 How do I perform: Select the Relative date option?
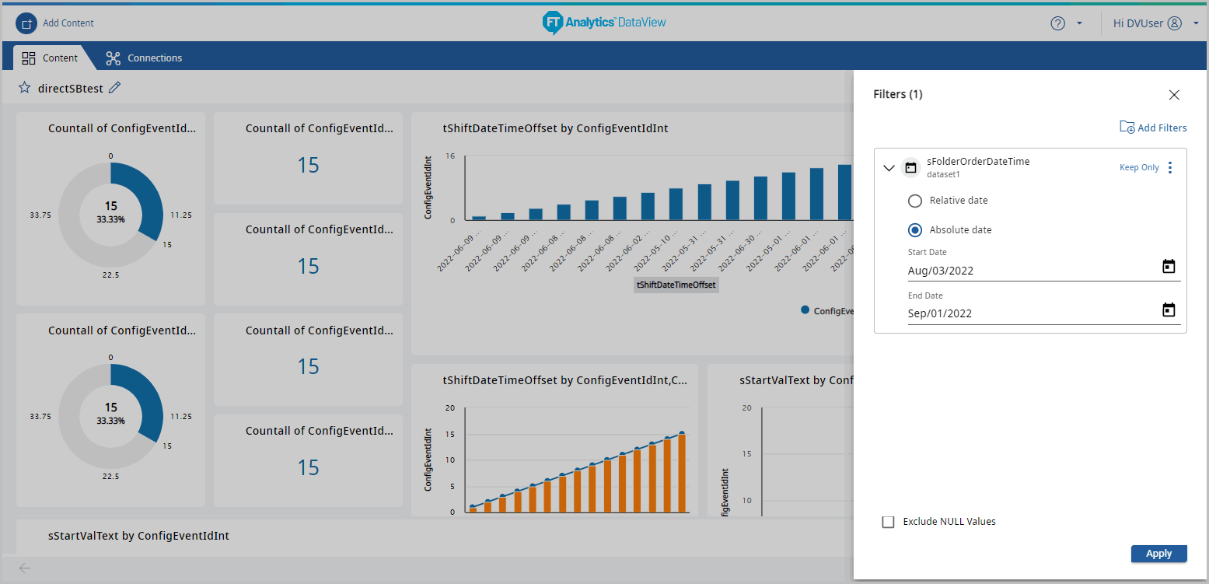[x=915, y=201]
